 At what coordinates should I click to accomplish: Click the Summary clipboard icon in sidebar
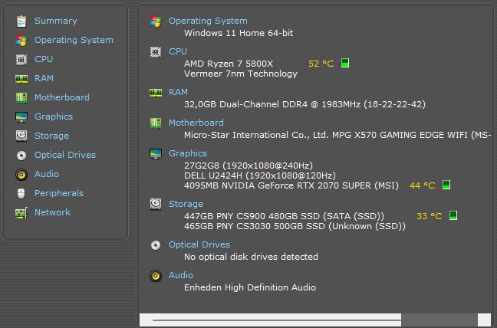click(x=21, y=21)
